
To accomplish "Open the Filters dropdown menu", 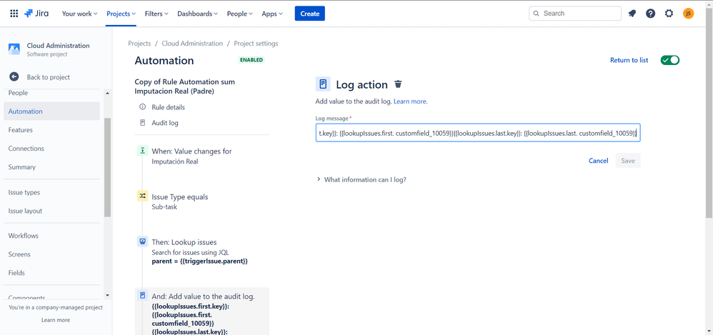I will coord(156,14).
